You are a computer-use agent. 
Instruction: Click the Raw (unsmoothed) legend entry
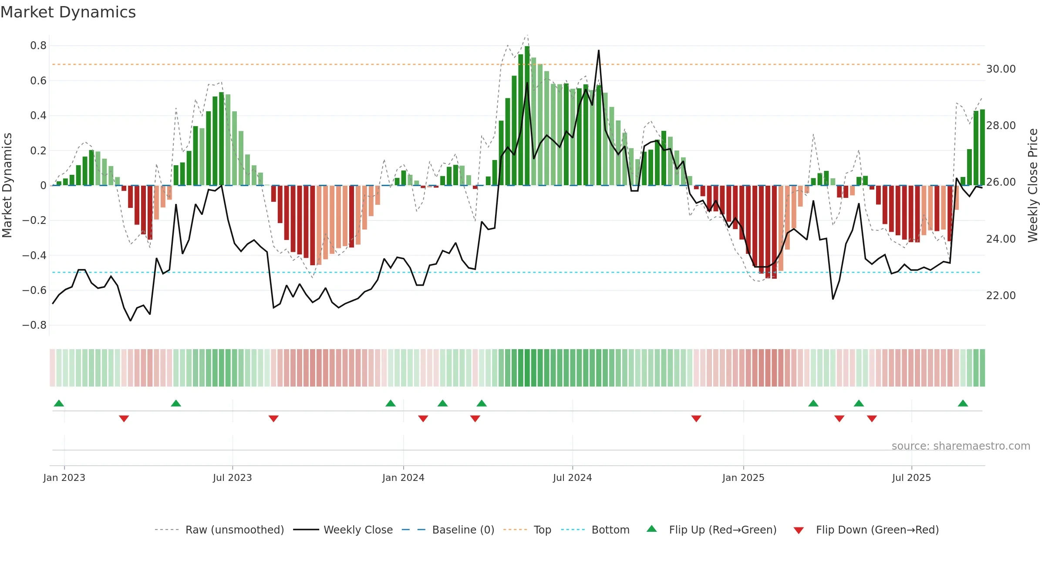coord(219,530)
